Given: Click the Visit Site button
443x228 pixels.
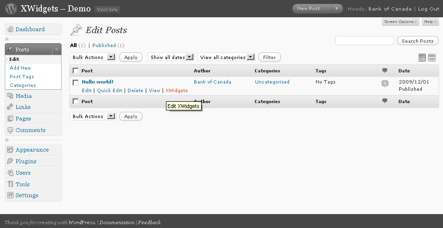Looking at the screenshot, I should 107,9.
